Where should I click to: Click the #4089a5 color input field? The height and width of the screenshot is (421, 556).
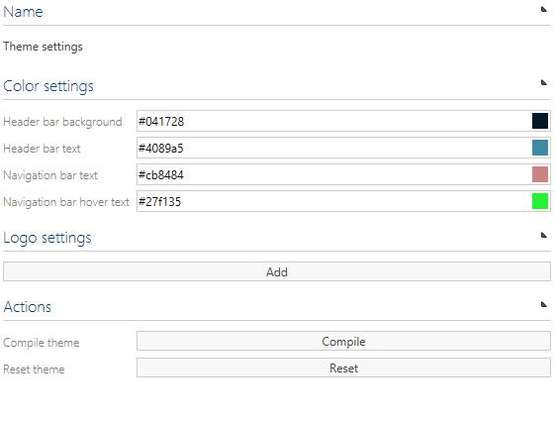[x=333, y=148]
